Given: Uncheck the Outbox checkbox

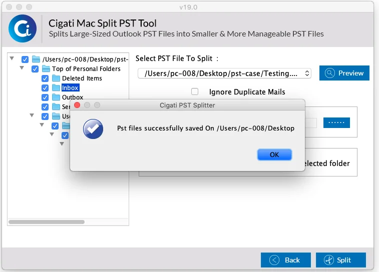Looking at the screenshot, I should [x=45, y=97].
